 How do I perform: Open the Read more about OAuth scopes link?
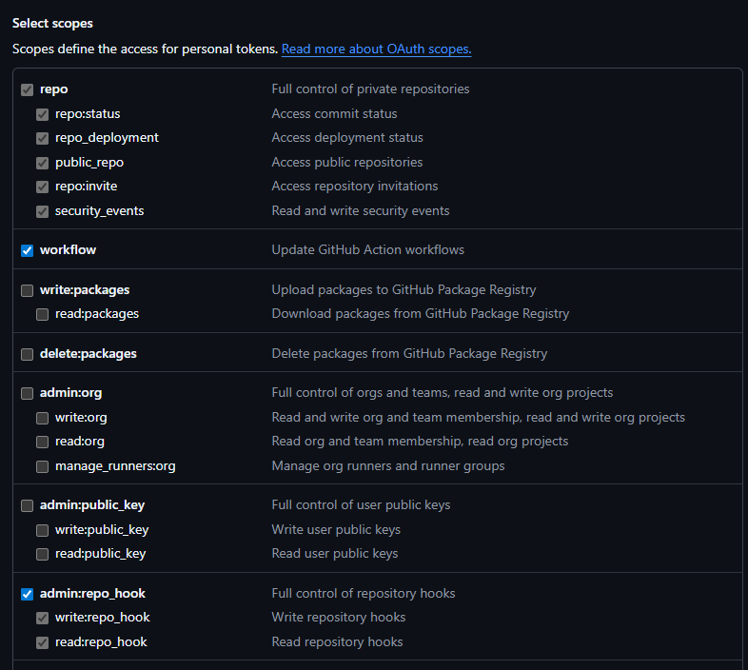point(376,49)
